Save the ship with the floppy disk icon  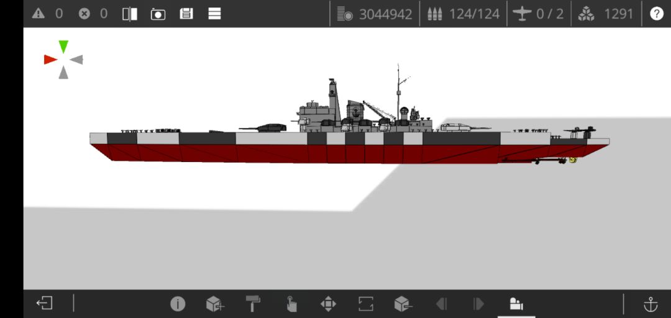click(186, 14)
